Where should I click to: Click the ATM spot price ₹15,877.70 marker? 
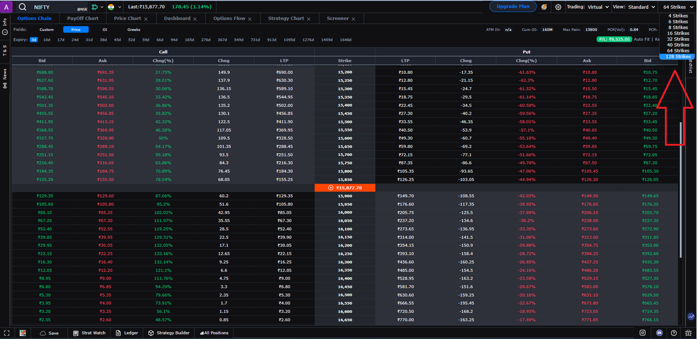pos(345,188)
